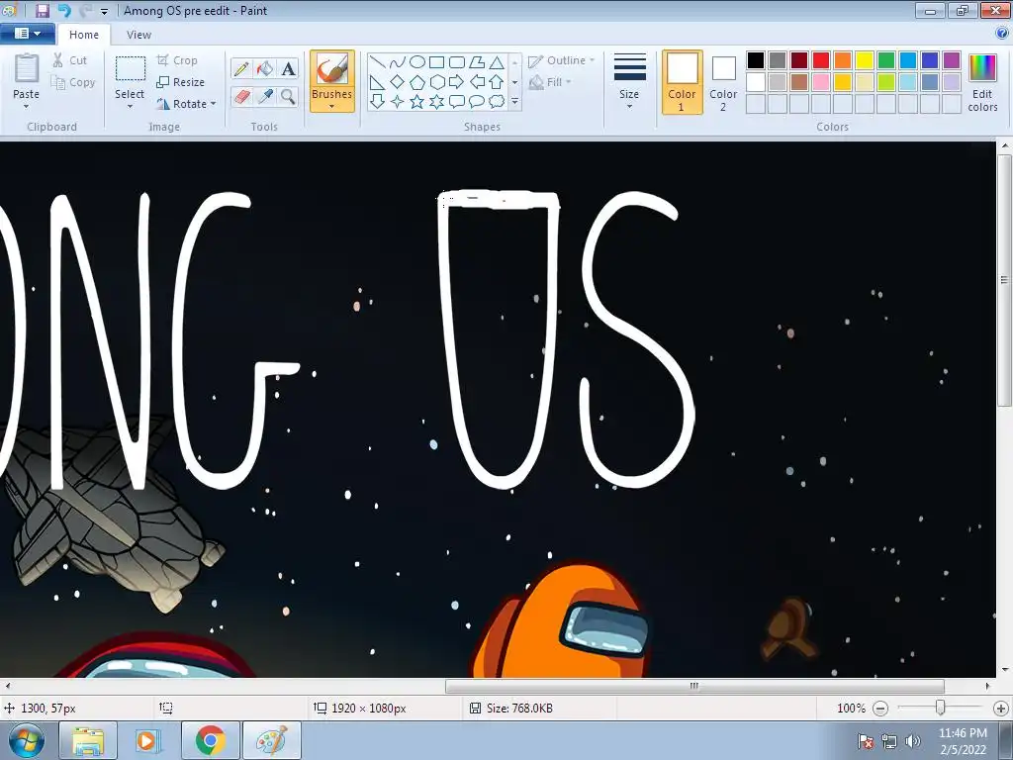1013x760 pixels.
Task: Click the Brushes tool icon
Action: 332,69
